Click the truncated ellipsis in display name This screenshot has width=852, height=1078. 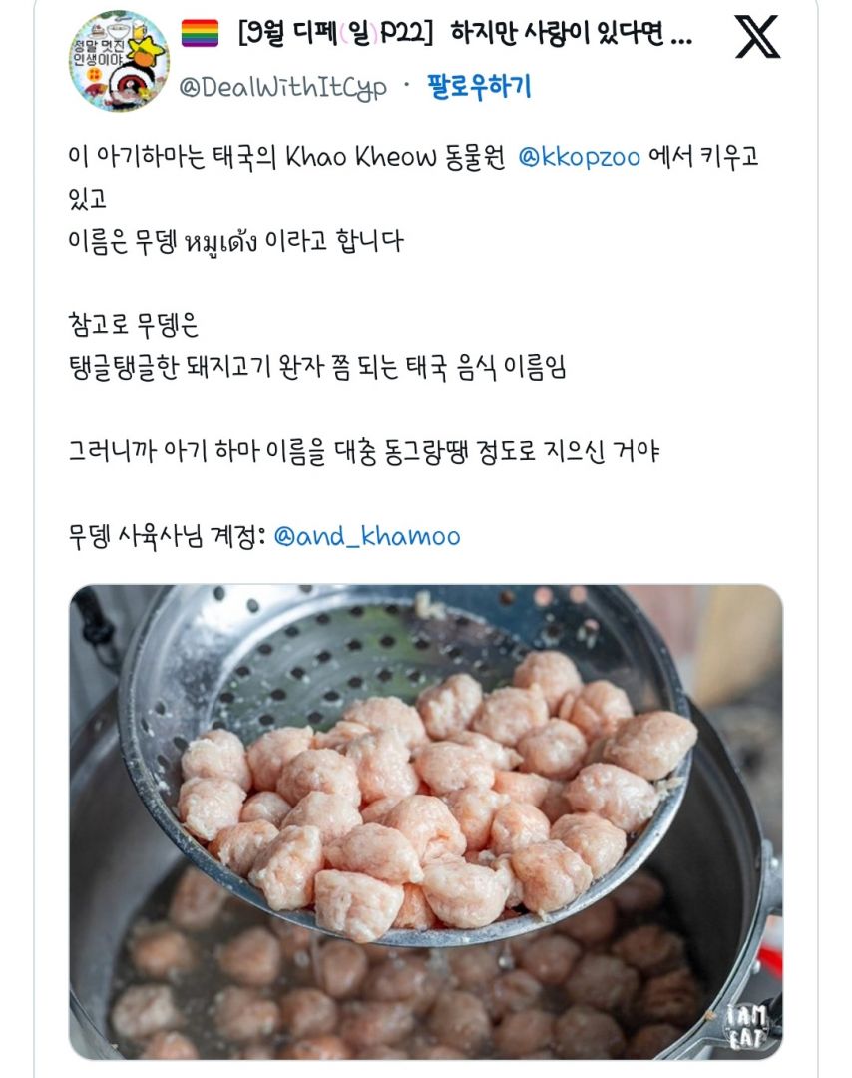coord(680,38)
